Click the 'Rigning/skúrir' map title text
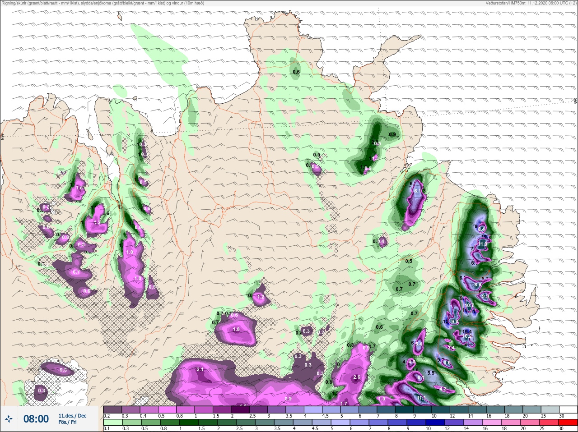 click(13, 3)
